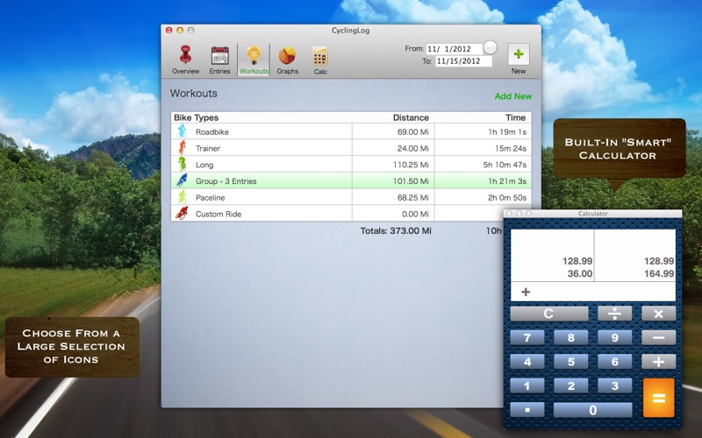702x438 pixels.
Task: Switch to the Entries calendar view
Action: click(x=219, y=59)
